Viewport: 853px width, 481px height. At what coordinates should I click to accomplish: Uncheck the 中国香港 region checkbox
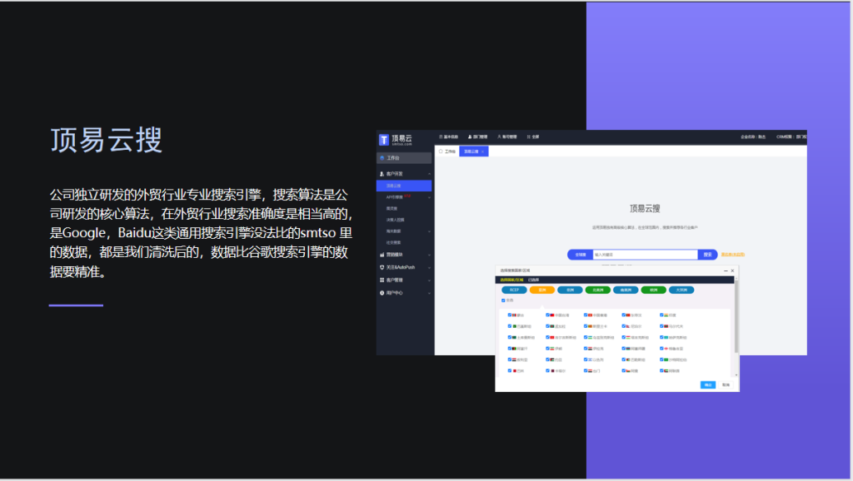coord(586,315)
